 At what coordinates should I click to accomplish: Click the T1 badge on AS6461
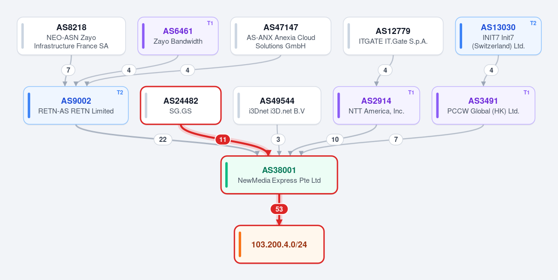[210, 23]
